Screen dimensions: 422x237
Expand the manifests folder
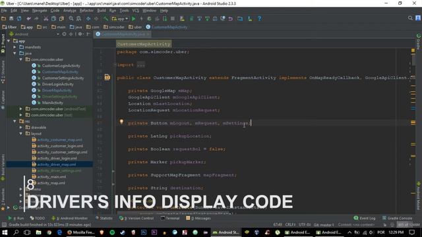(15, 47)
